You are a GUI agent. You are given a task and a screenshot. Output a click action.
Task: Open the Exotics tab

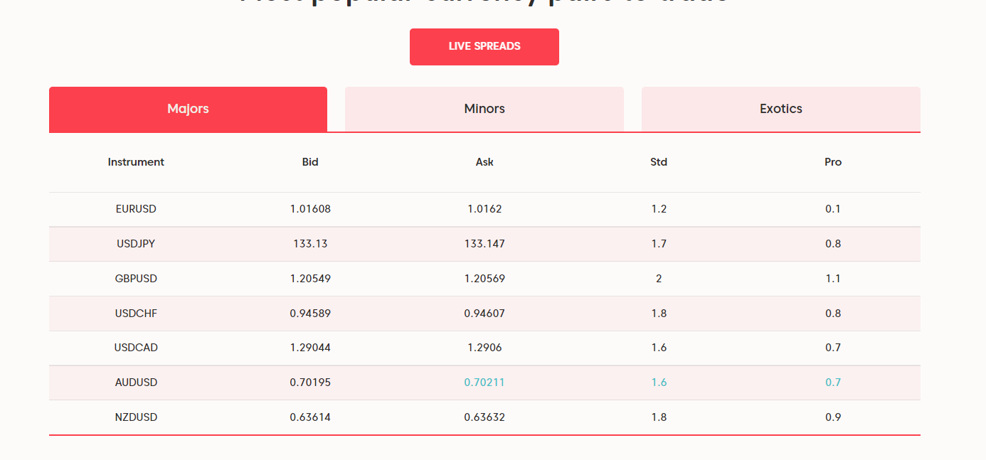pos(780,109)
